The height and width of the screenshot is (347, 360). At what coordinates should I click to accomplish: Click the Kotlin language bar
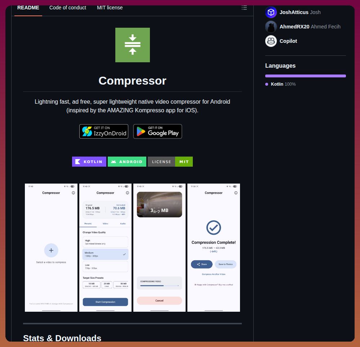305,76
